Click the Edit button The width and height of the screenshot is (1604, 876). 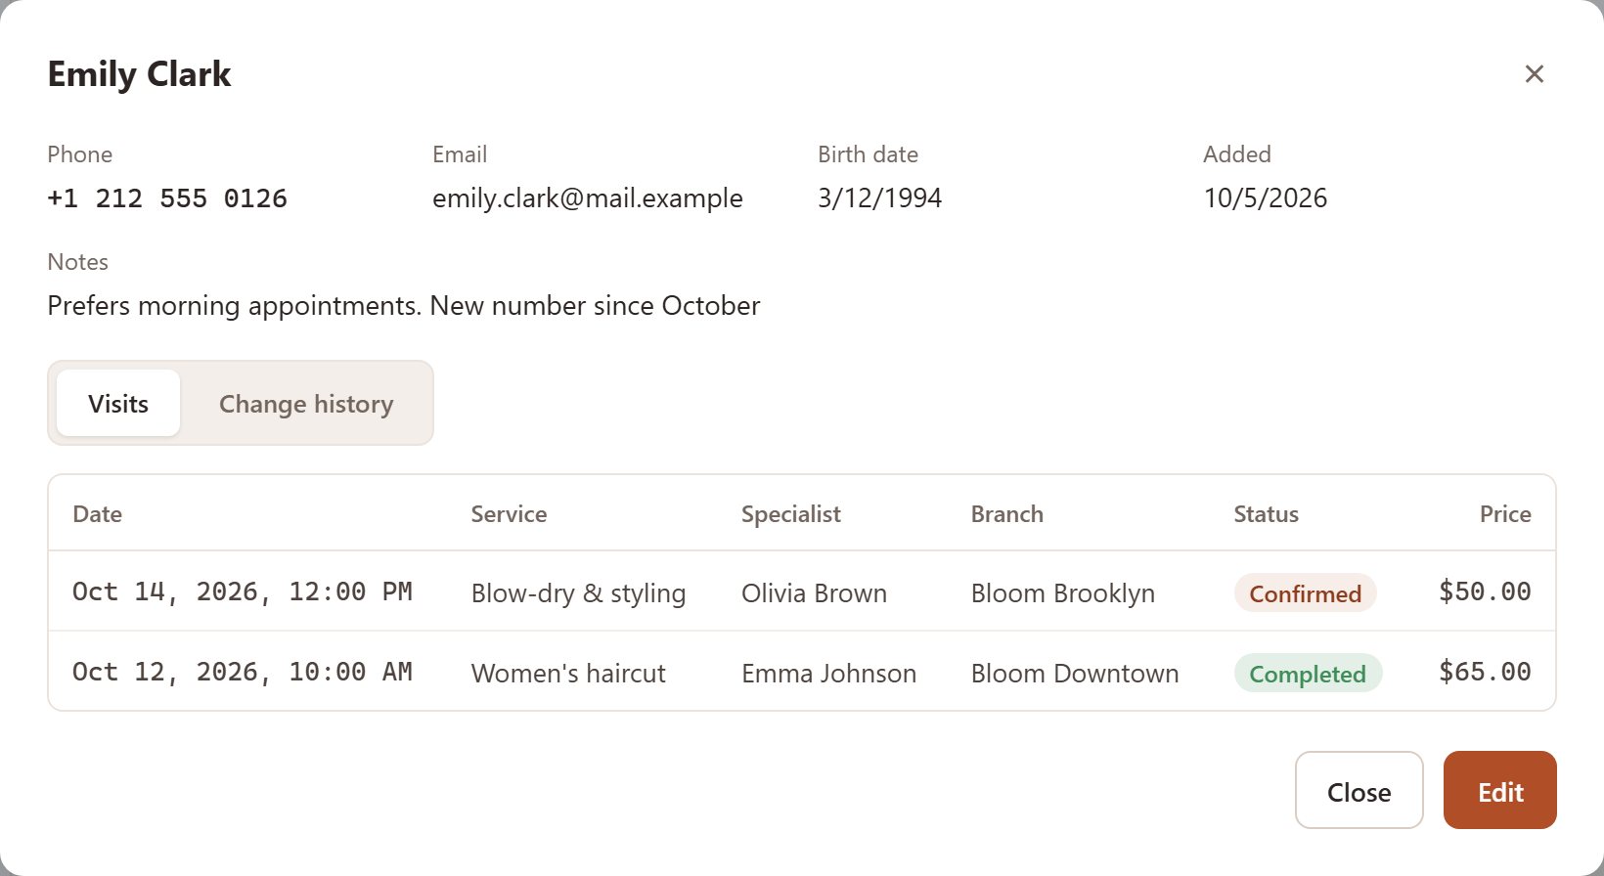coord(1499,790)
